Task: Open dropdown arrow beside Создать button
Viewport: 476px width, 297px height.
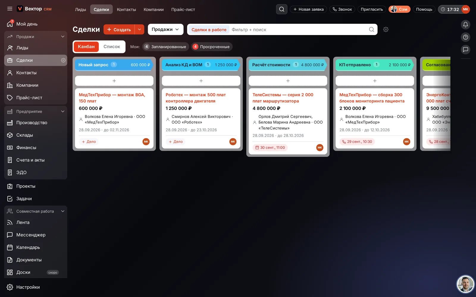Action: (x=140, y=29)
